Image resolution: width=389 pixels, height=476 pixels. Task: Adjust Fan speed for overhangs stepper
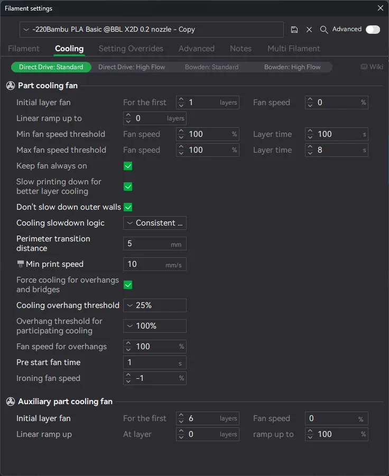point(128,347)
